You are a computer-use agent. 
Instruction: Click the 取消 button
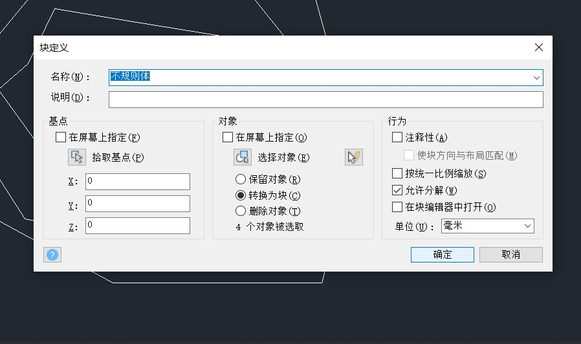point(511,255)
